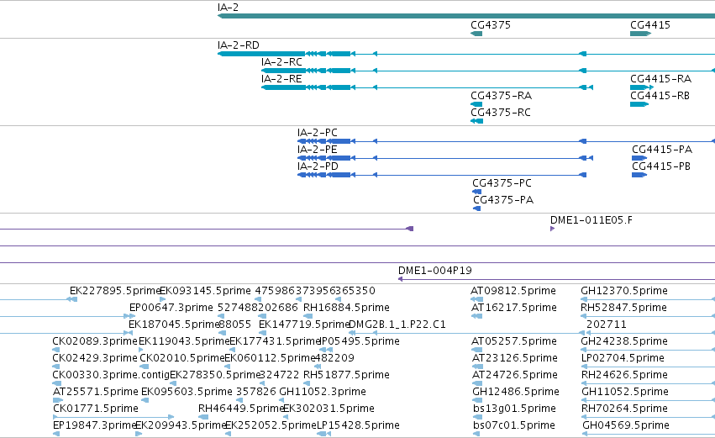Select the CG4415-PA protein glyph
715x438 pixels.
(x=639, y=158)
